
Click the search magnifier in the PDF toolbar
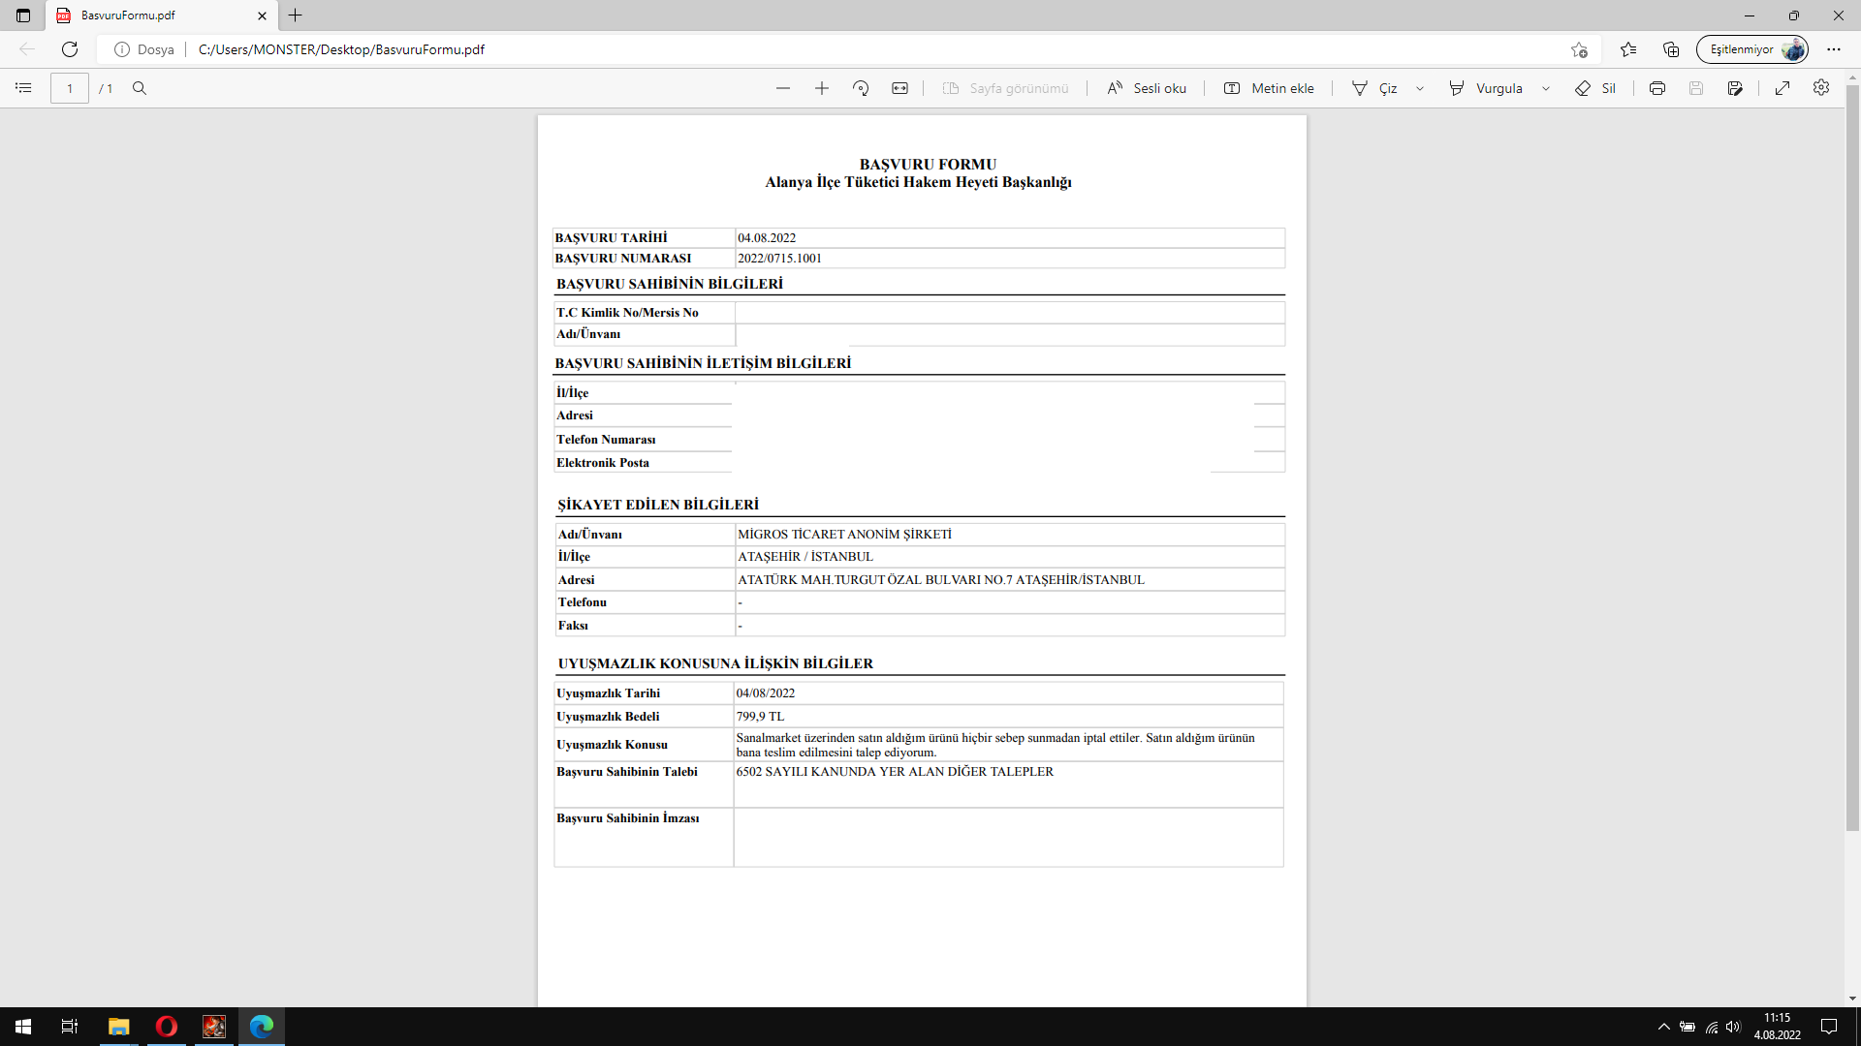[140, 88]
